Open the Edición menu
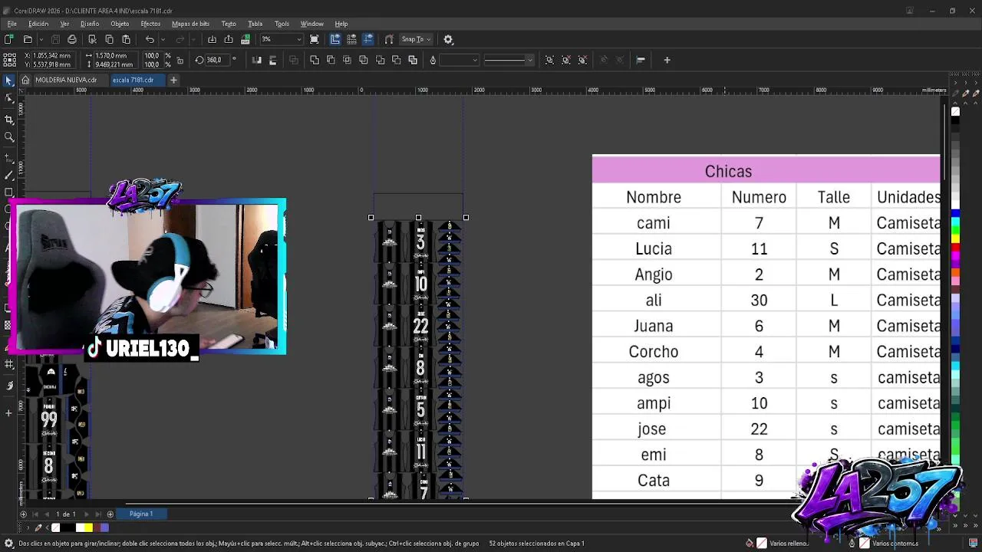982x552 pixels. 38,24
